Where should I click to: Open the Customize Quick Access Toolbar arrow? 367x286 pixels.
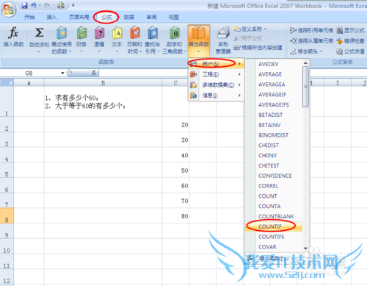73,5
